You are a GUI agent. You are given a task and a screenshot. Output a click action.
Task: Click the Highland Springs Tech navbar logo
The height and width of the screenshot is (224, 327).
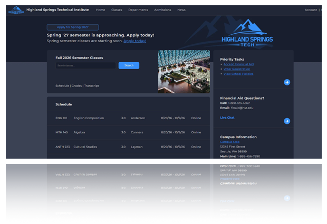(x=16, y=10)
